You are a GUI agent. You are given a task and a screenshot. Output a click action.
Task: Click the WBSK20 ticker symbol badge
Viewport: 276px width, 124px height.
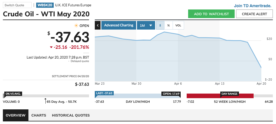coord(45,5)
